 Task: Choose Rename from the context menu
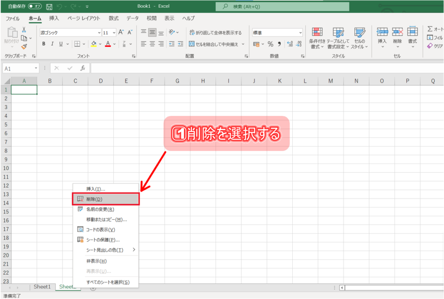tap(100, 209)
